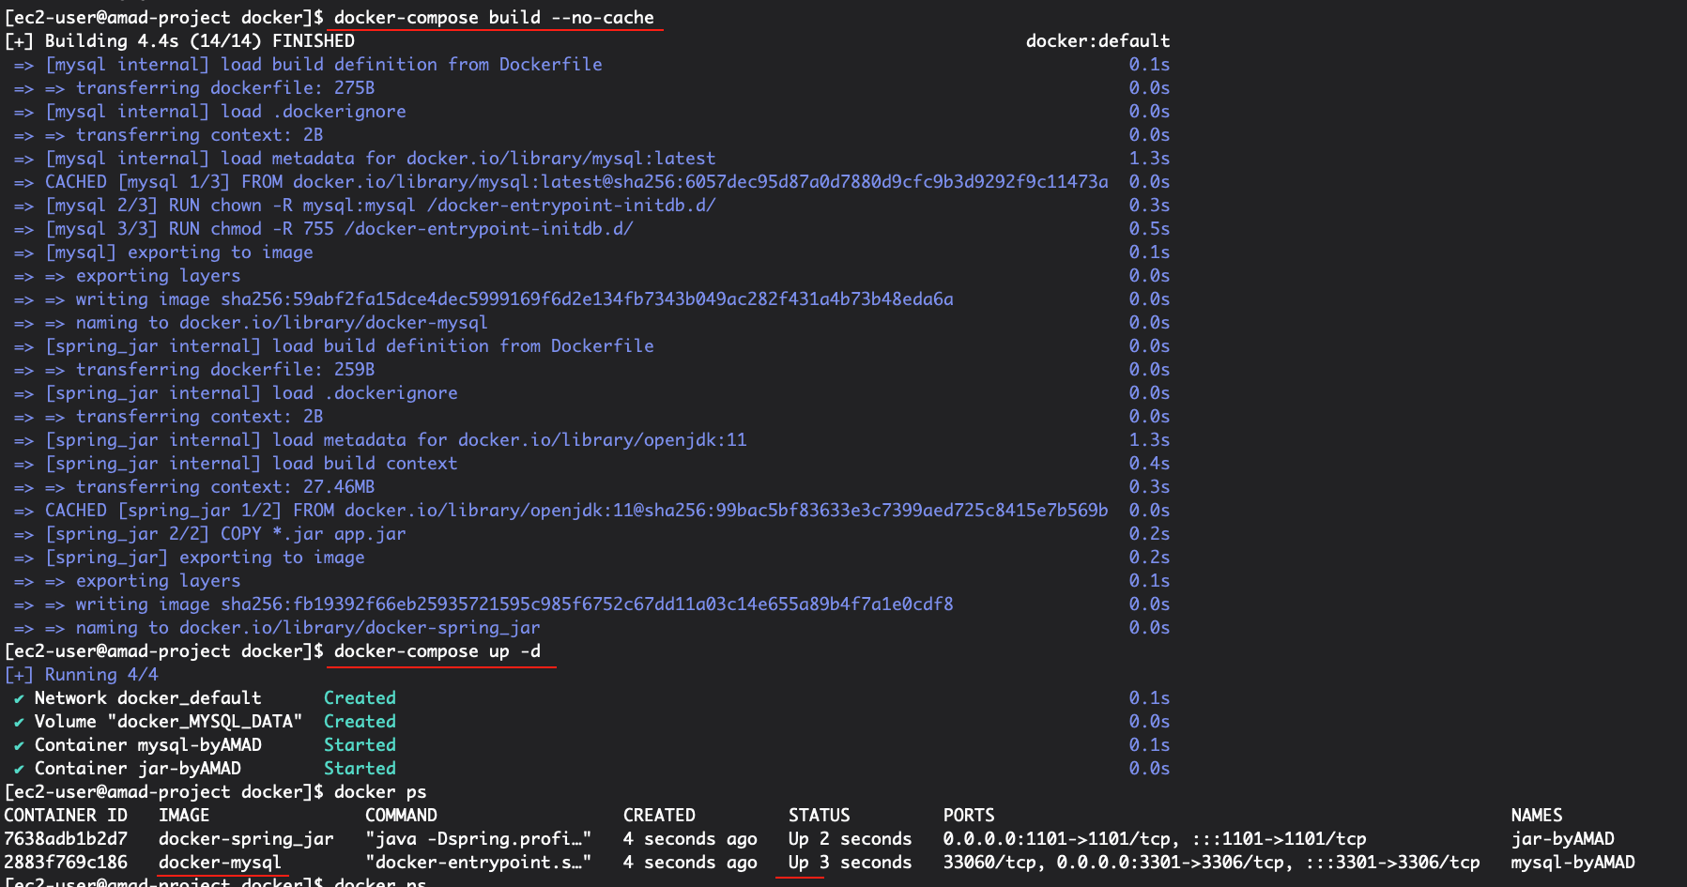Image resolution: width=1687 pixels, height=887 pixels.
Task: Click container name 'mysql-byAMAD' in NAMES column
Action: coord(1573,862)
